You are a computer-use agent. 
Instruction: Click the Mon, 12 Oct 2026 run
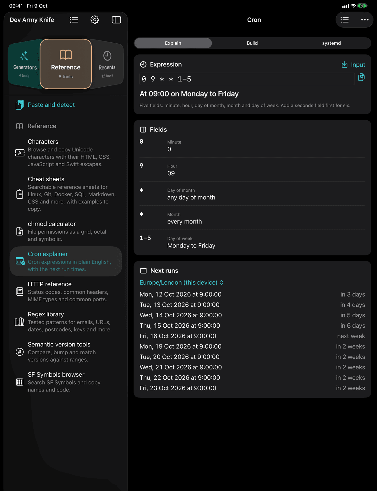[x=252, y=294]
